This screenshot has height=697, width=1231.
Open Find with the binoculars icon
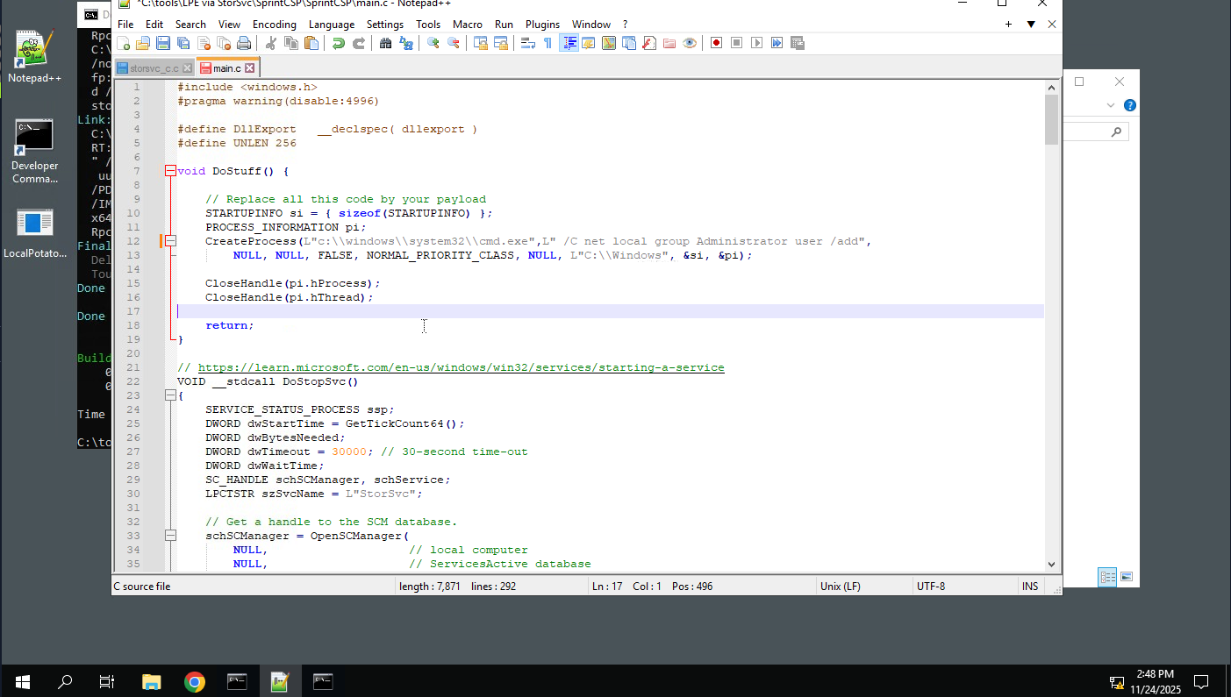385,43
